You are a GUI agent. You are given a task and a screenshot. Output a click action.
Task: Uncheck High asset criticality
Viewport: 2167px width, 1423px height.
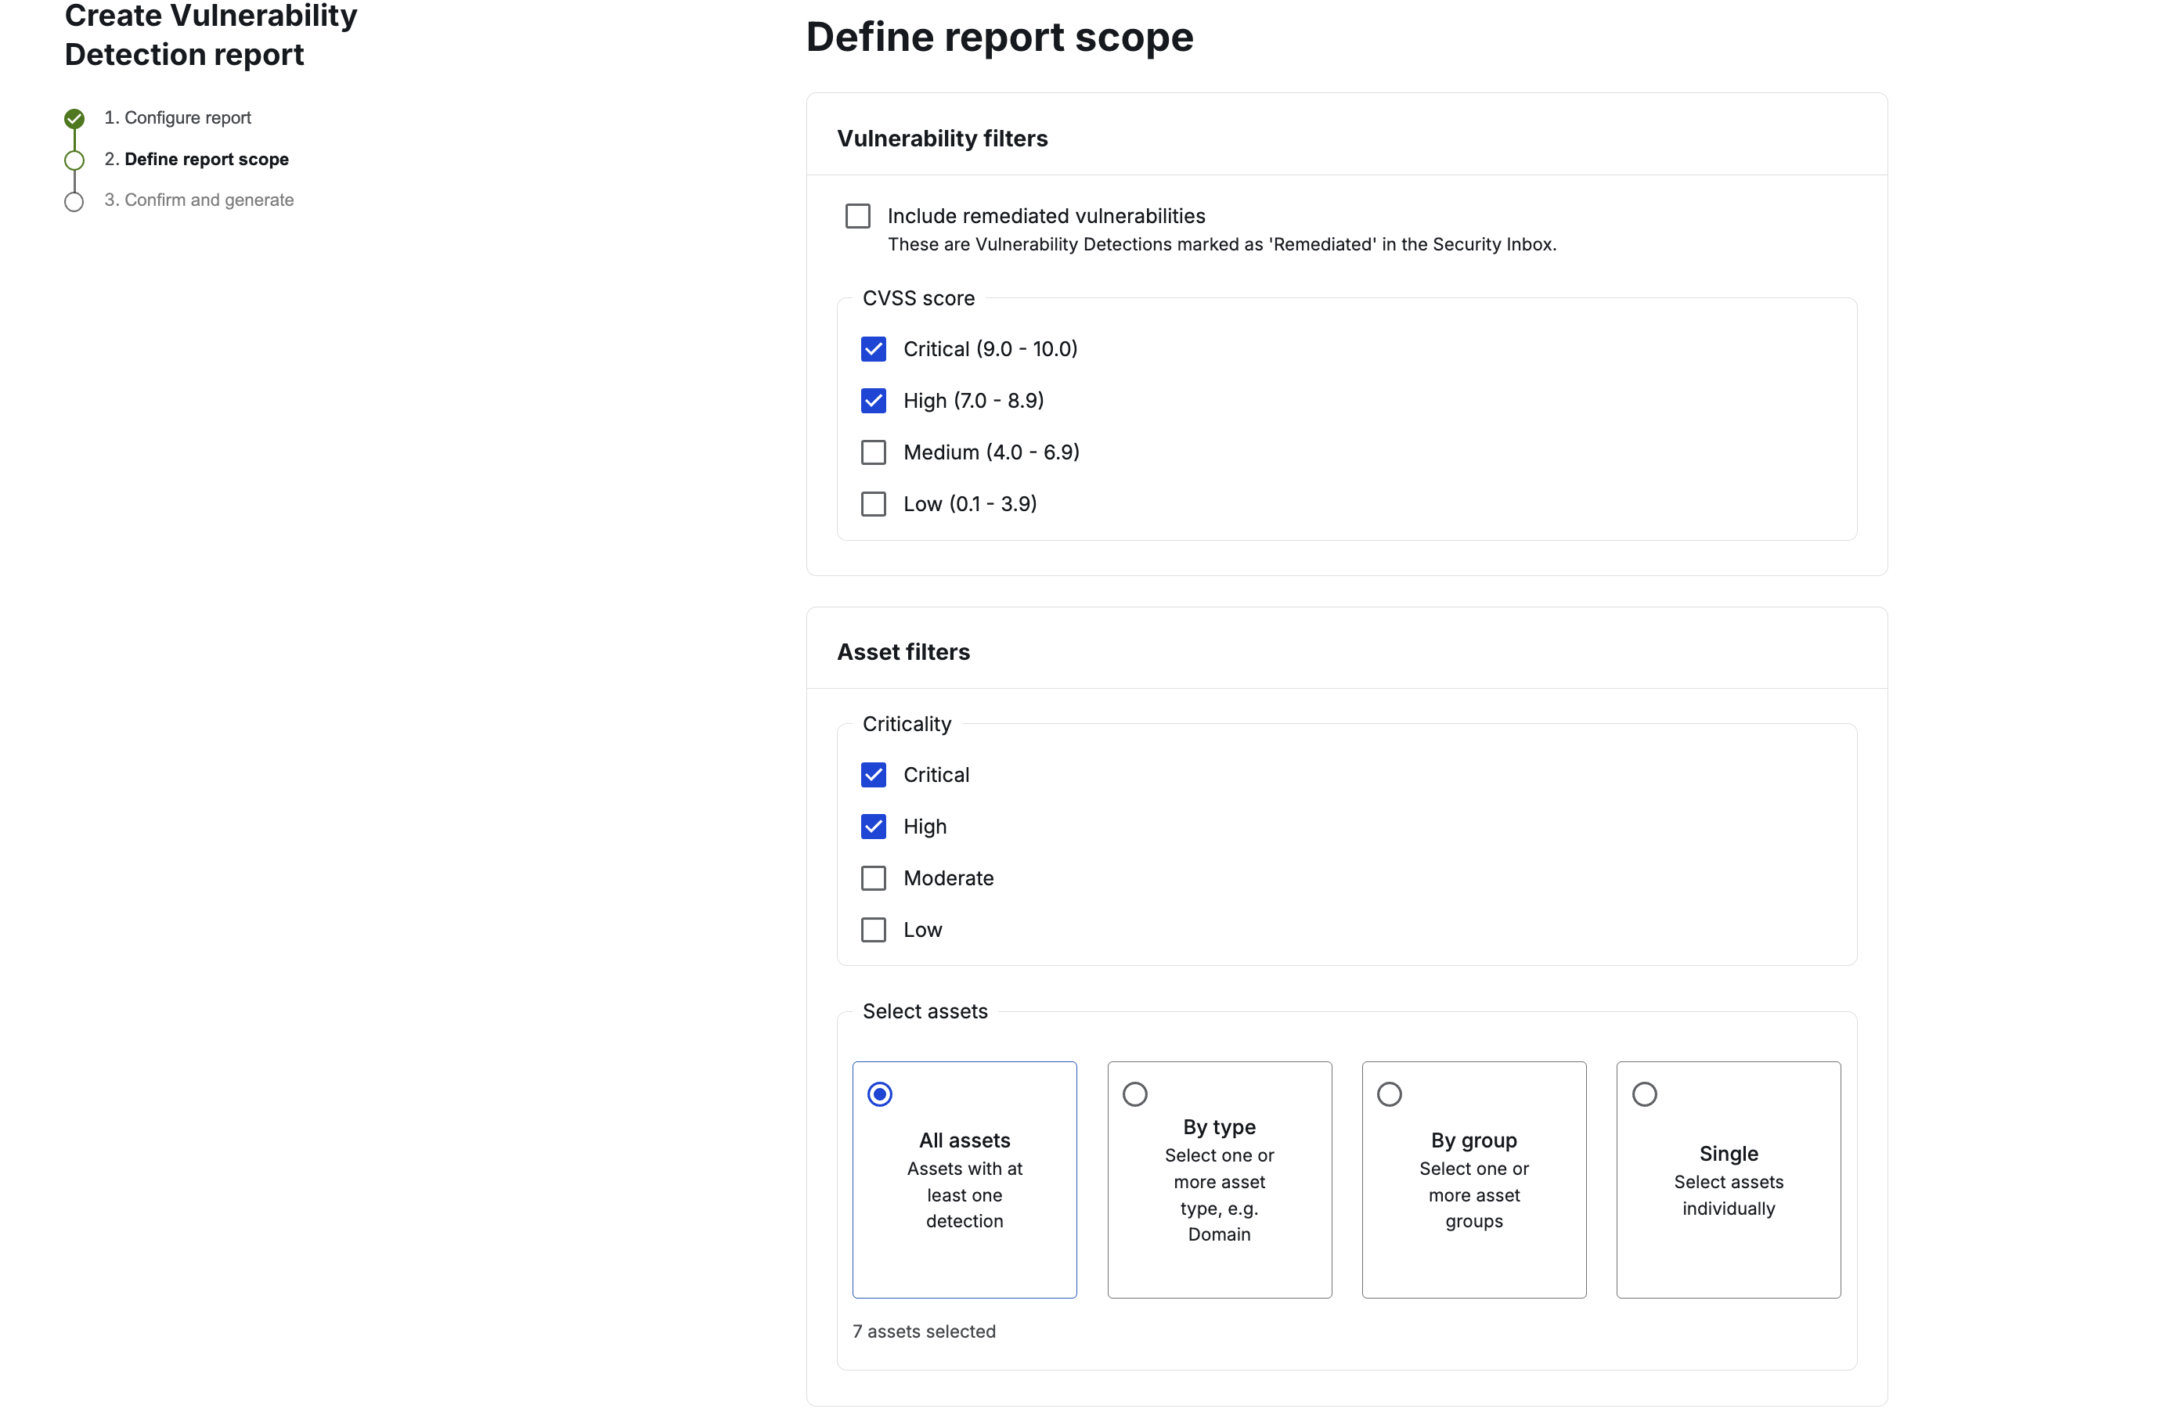[x=873, y=827]
